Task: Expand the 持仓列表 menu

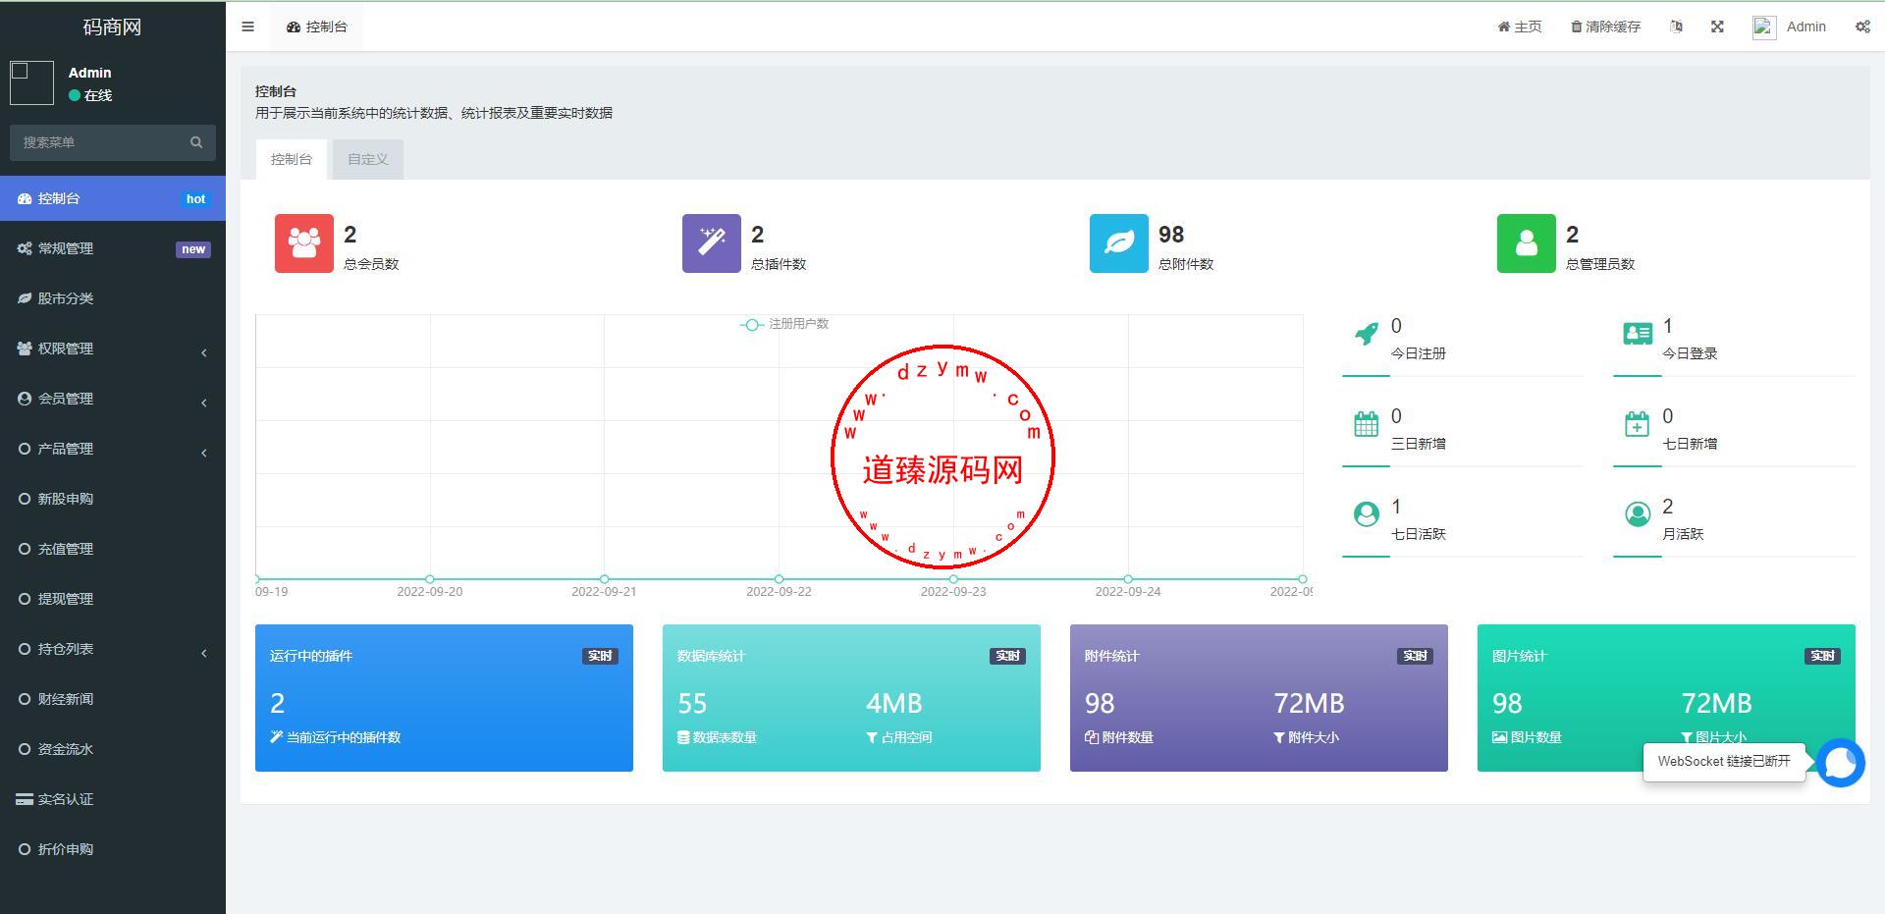Action: pyautogui.click(x=113, y=649)
